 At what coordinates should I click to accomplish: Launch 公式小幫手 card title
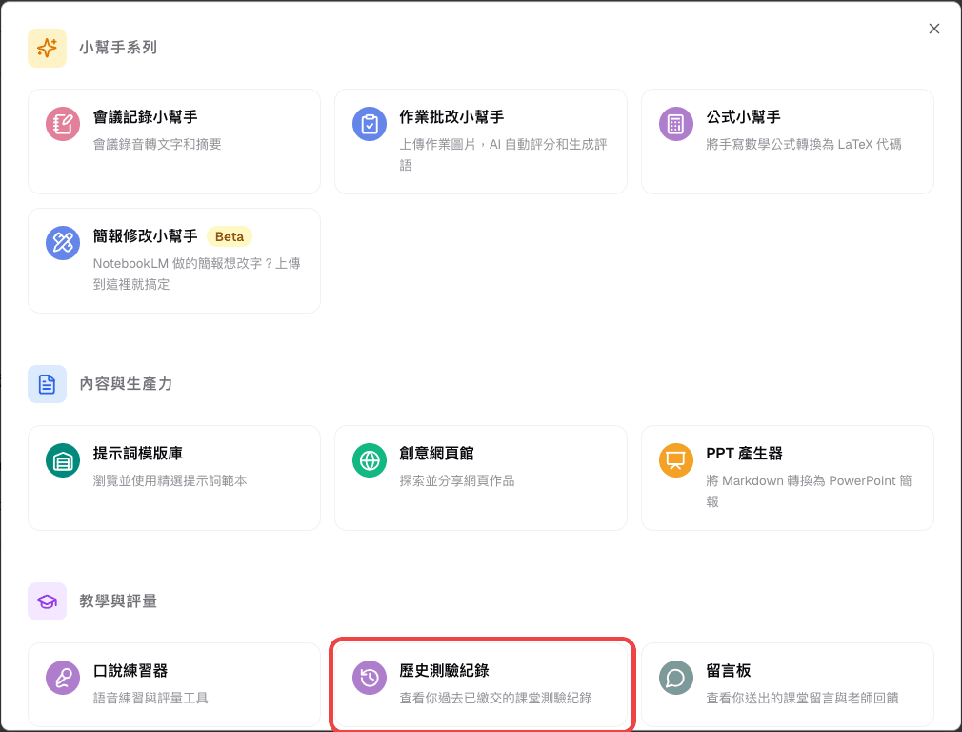pyautogui.click(x=744, y=116)
